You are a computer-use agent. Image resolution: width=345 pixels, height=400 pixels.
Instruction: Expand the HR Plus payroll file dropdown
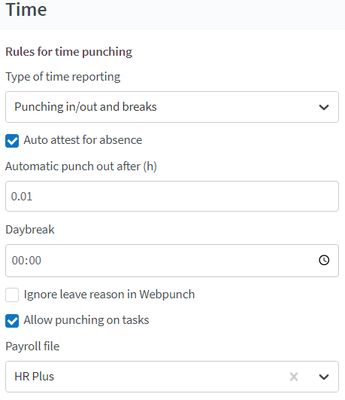tap(172, 377)
